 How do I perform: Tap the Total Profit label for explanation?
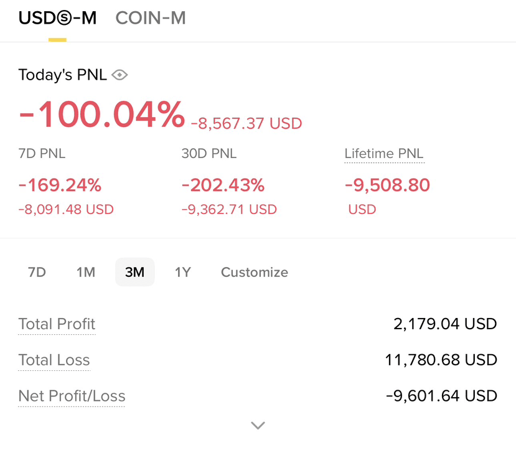[x=57, y=324]
